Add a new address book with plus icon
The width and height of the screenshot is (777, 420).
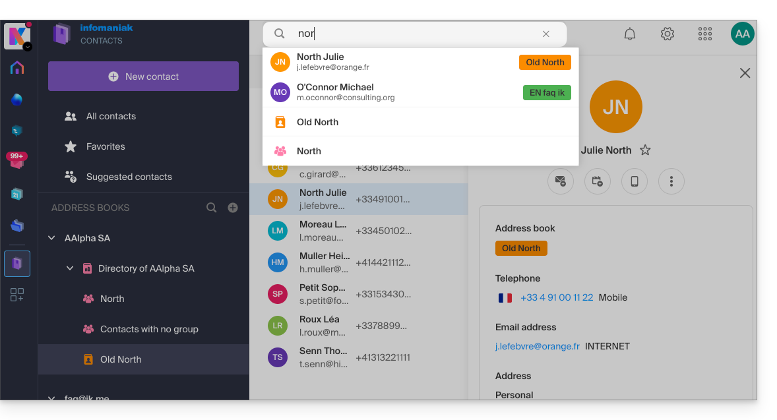(x=233, y=208)
